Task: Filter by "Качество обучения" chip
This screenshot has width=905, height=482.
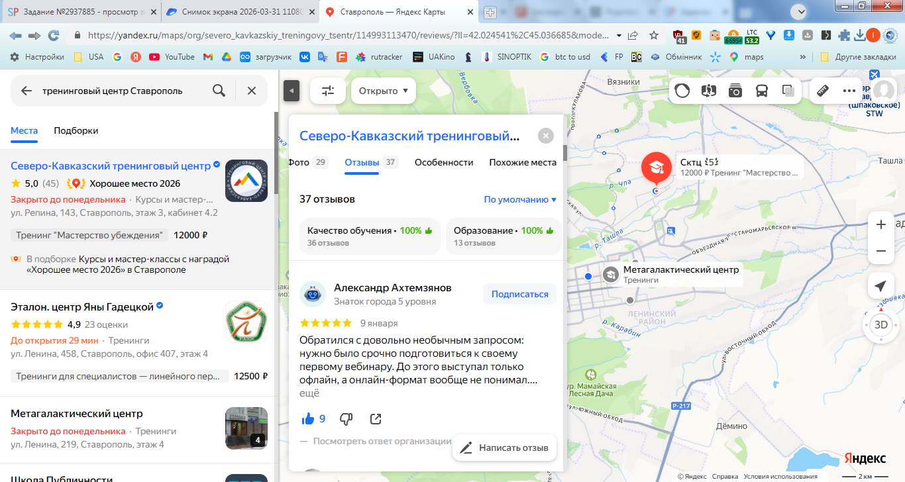Action: [370, 236]
